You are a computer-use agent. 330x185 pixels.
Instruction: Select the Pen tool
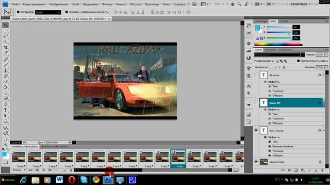pos(6,104)
